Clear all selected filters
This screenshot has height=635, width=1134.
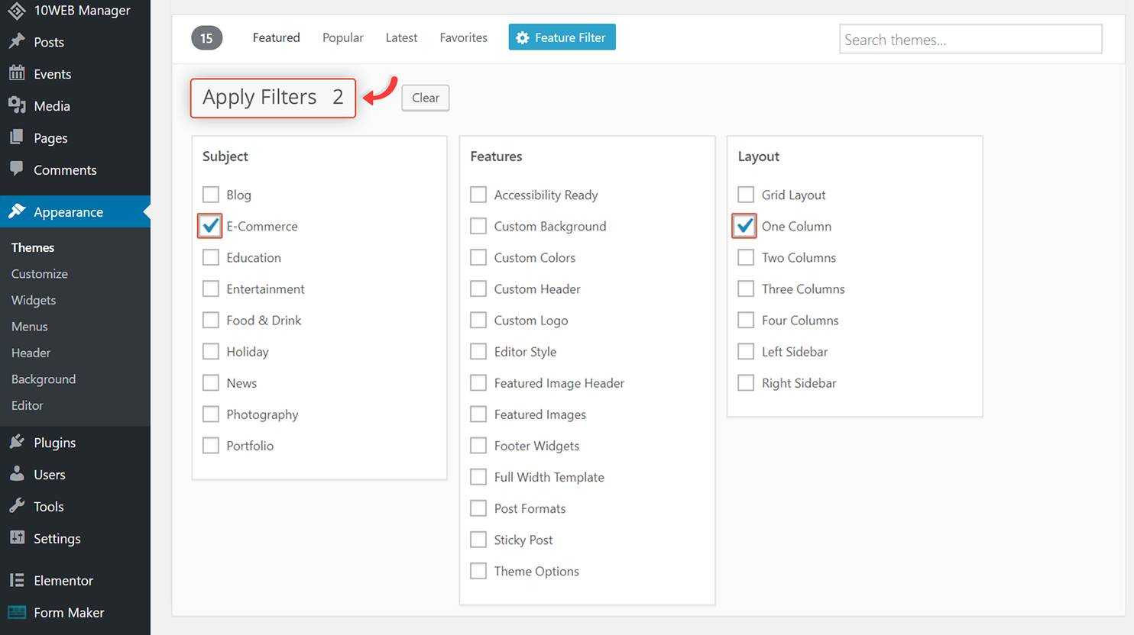coord(426,98)
